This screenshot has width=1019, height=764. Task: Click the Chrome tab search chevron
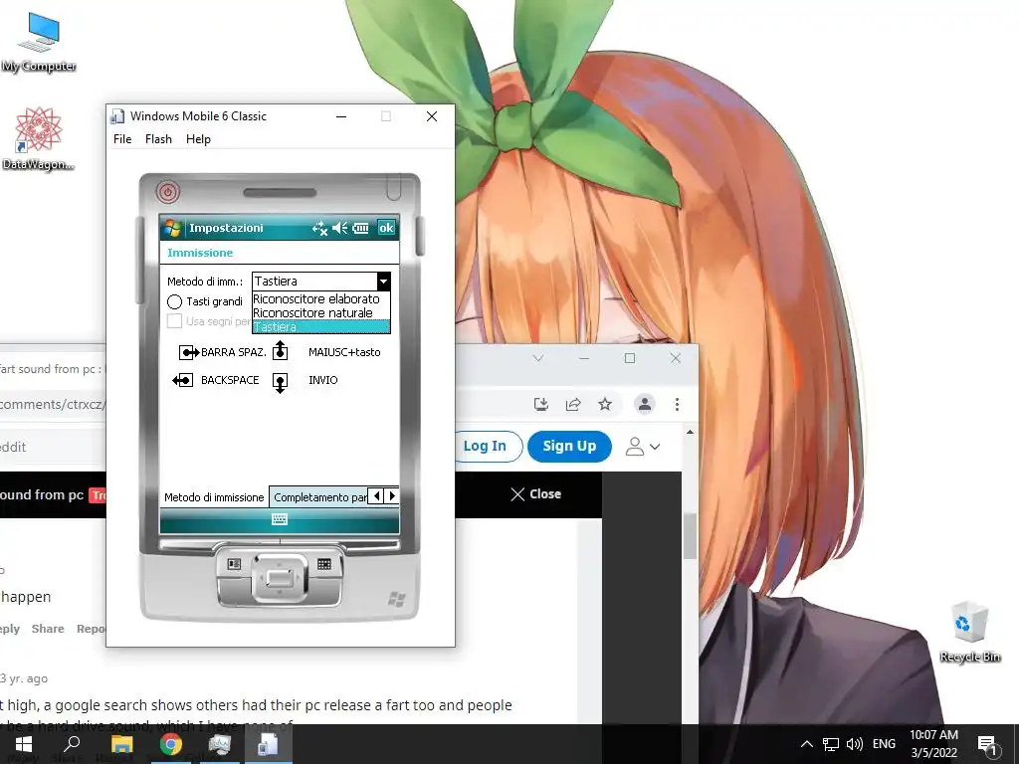click(x=538, y=358)
